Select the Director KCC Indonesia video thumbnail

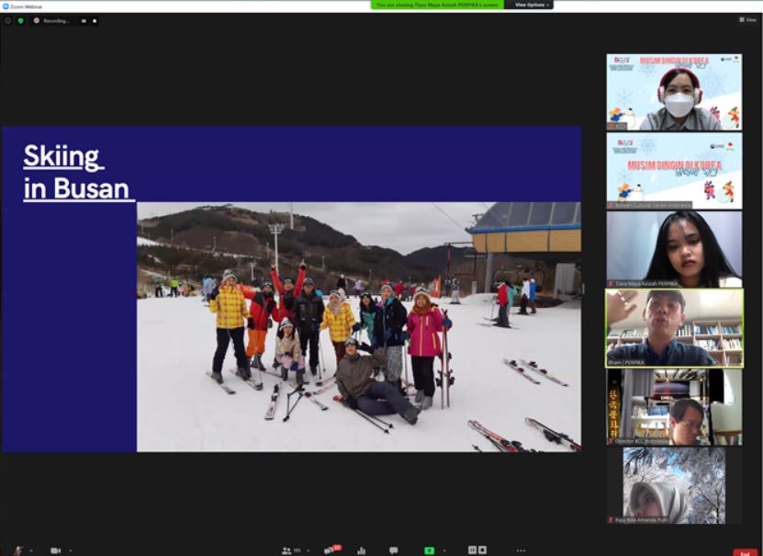point(674,407)
